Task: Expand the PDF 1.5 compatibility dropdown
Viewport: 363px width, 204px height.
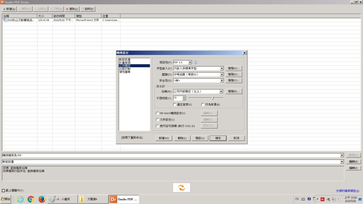Action: tap(189, 62)
